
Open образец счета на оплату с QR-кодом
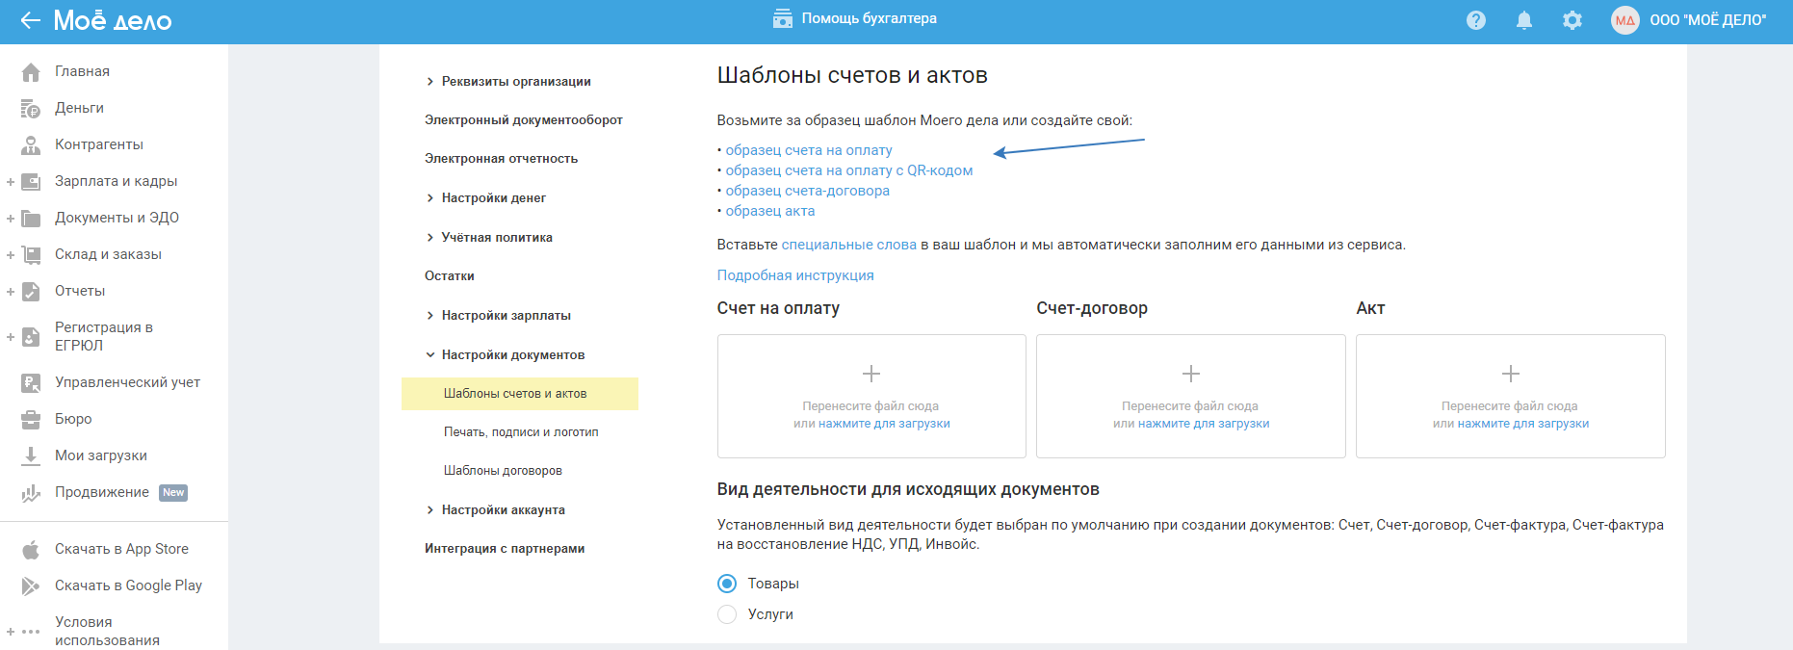click(849, 170)
